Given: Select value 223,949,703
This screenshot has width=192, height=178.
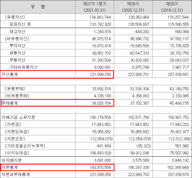Looking at the screenshot, I should [x=139, y=174].
